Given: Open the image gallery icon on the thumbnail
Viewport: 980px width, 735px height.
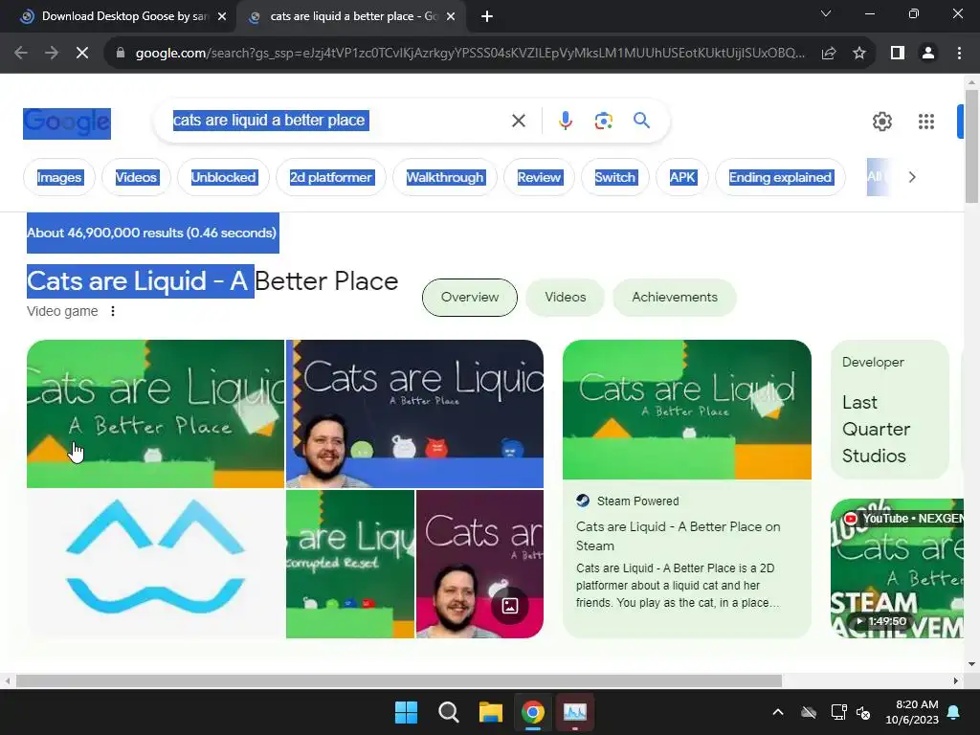Looking at the screenshot, I should 509,606.
